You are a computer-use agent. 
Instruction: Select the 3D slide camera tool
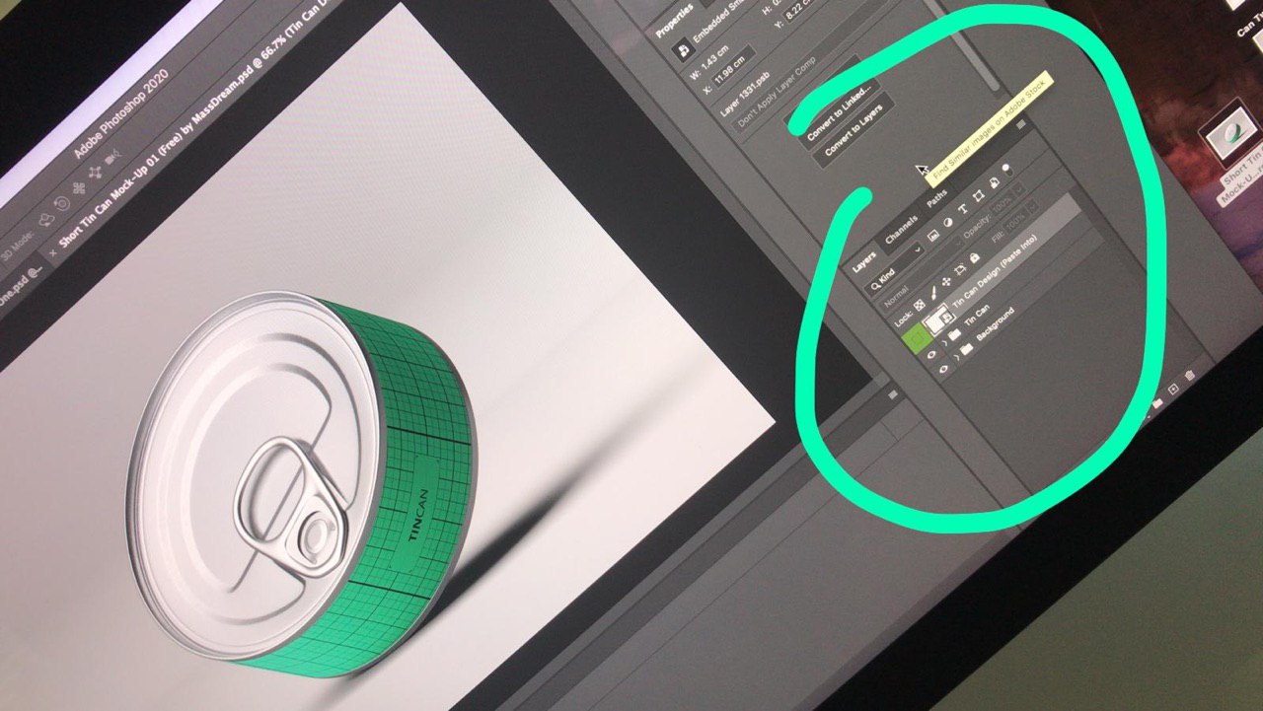[x=96, y=173]
